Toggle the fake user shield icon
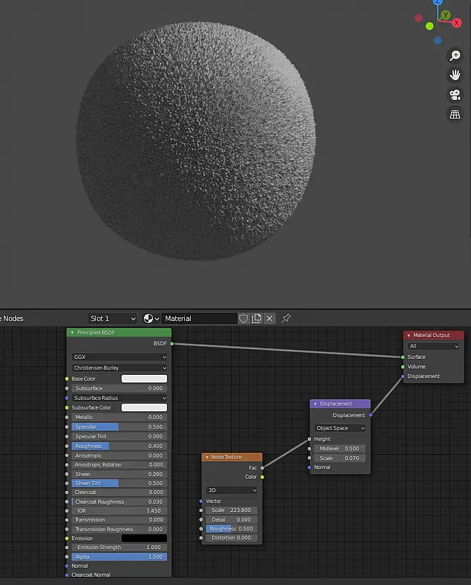 tap(243, 318)
